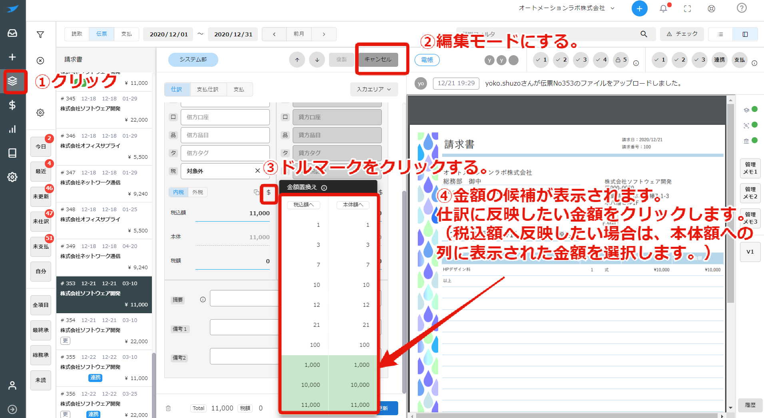Open the notifications bell
The image size is (764, 418).
[x=663, y=8]
